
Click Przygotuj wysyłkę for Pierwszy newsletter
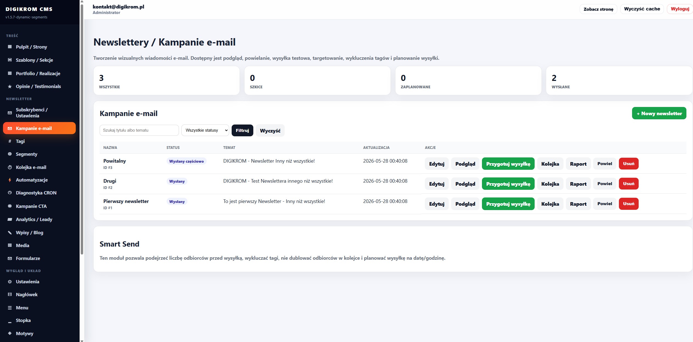pos(508,204)
